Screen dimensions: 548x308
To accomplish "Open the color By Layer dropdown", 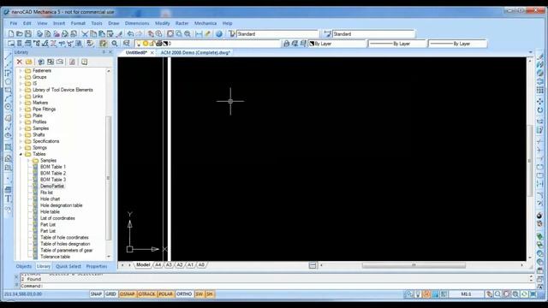I will click(x=337, y=44).
